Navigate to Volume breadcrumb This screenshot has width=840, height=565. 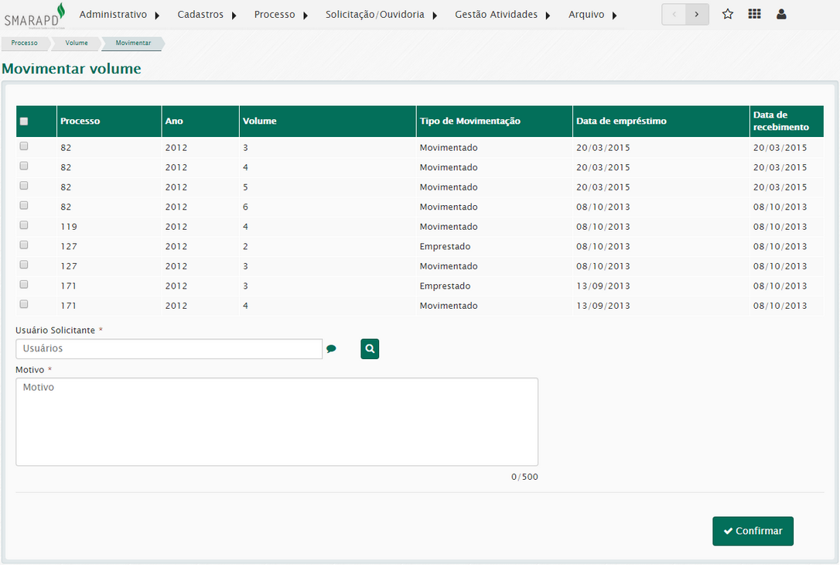coord(77,43)
